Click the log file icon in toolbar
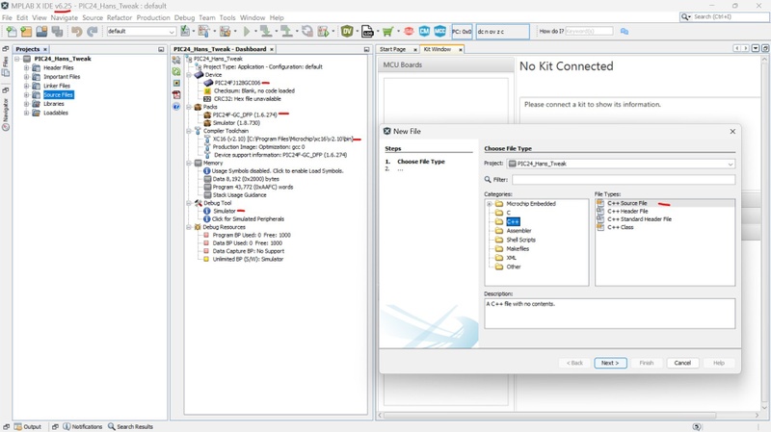The height and width of the screenshot is (432, 771). [x=367, y=32]
